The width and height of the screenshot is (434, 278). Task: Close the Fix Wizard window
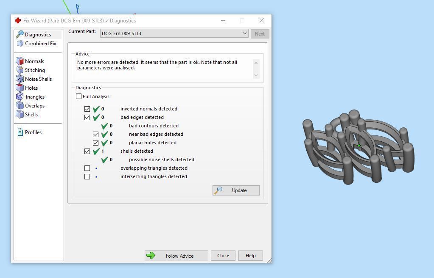262,20
